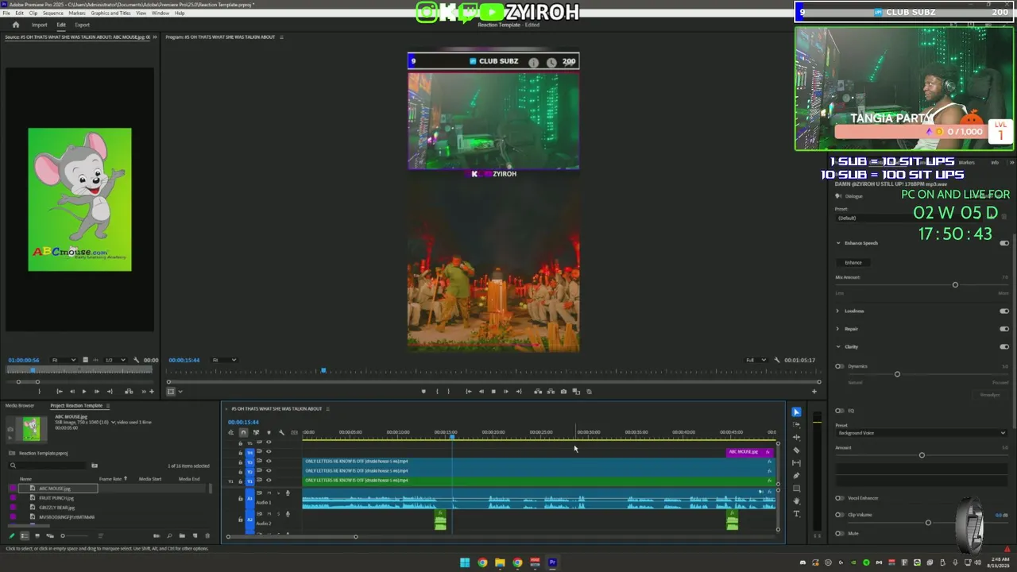1017x572 pixels.
Task: Select FRUIT PUNCH.jpg in Project panel
Action: pos(56,498)
